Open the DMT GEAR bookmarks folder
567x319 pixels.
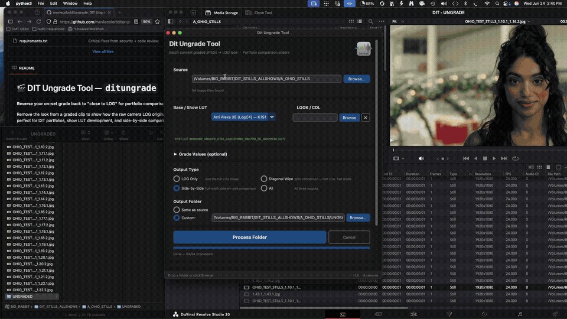[x=17, y=29]
